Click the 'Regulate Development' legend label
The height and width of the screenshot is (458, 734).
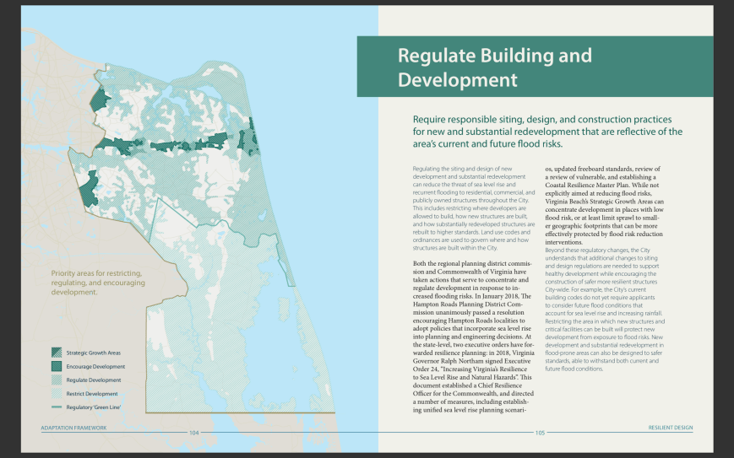(93, 380)
